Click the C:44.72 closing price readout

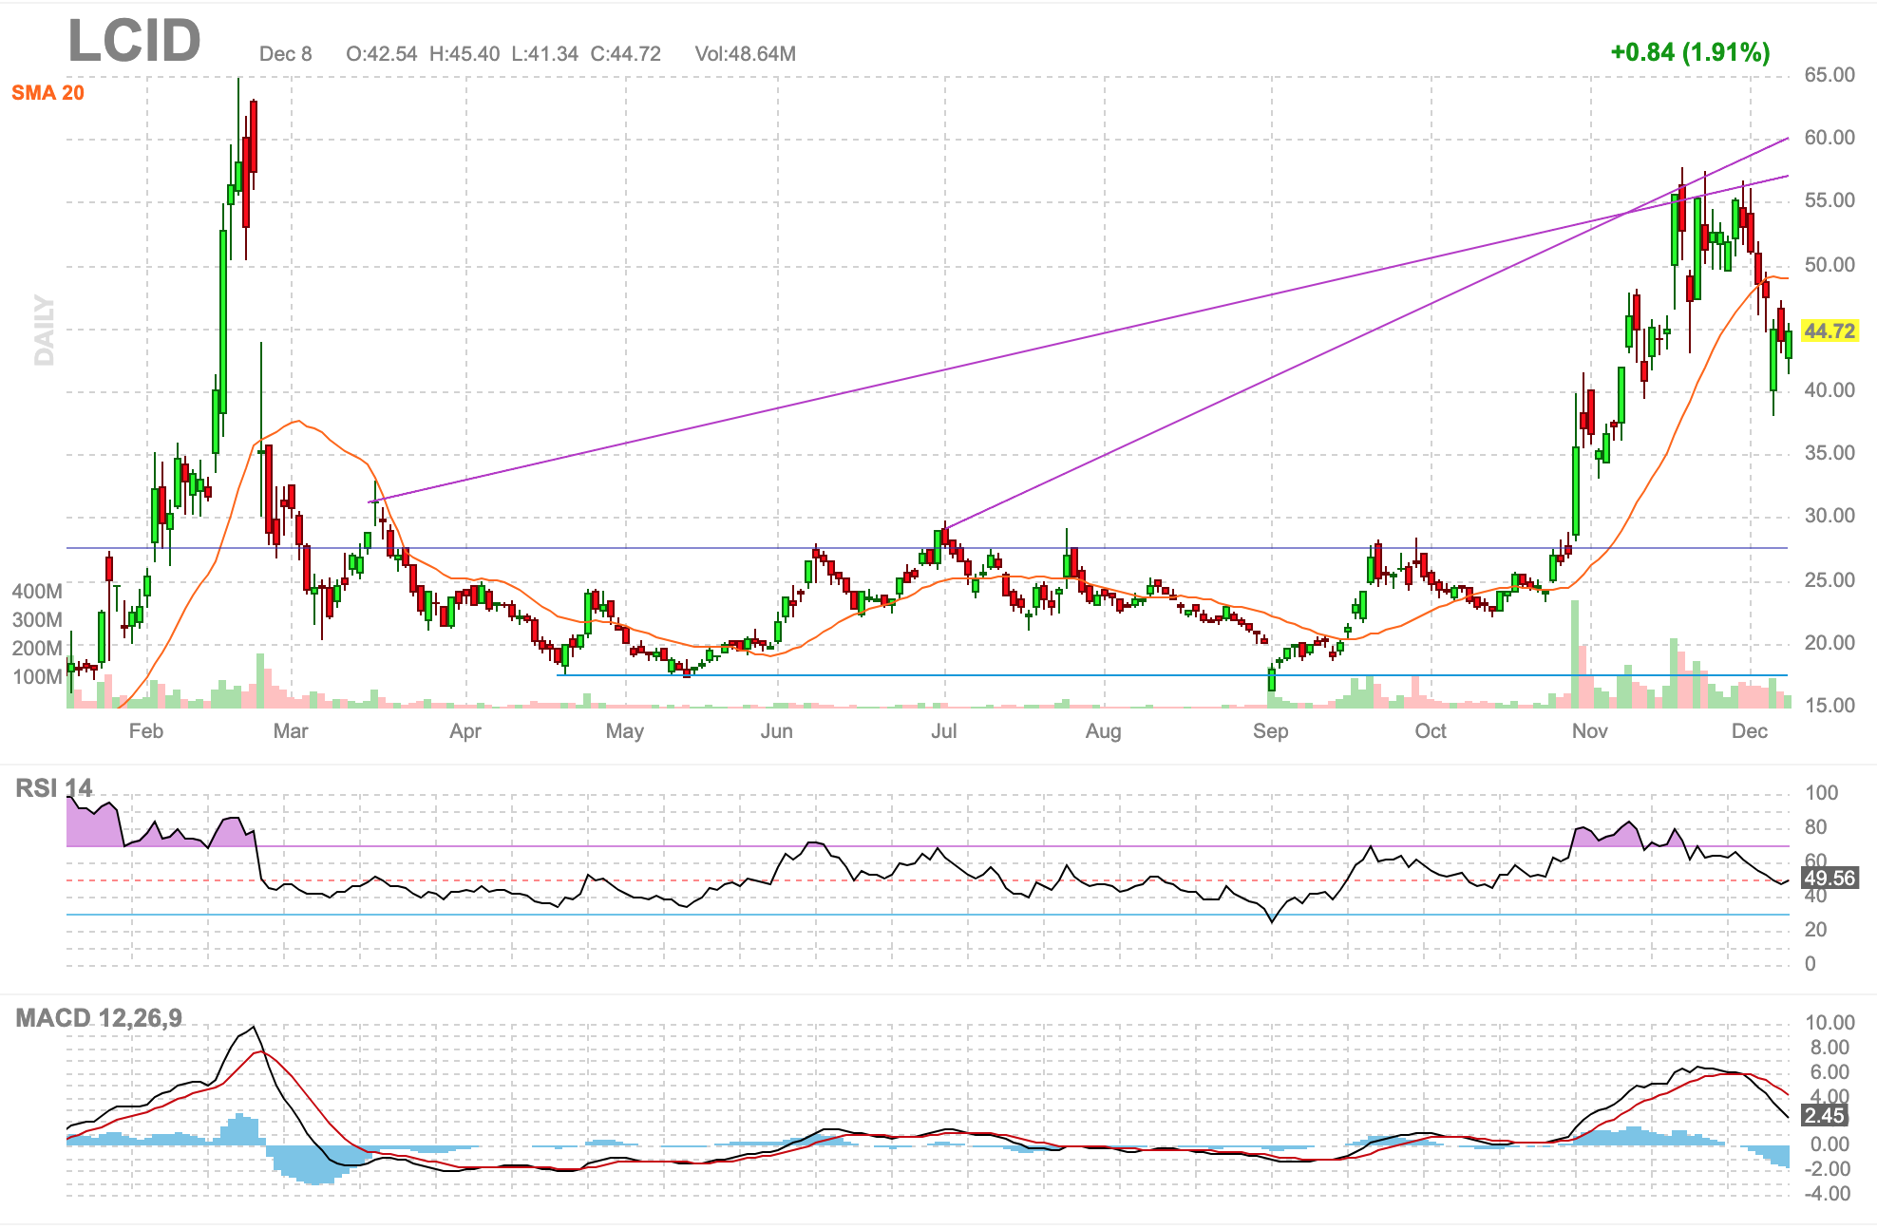pos(625,54)
